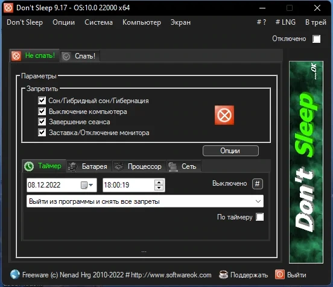The width and height of the screenshot is (333, 287).
Task: Select the Таймер tab
Action: 44,166
